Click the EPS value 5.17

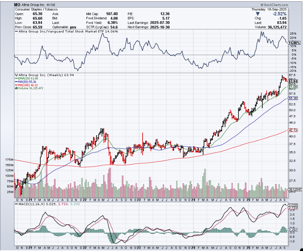coord(166,18)
